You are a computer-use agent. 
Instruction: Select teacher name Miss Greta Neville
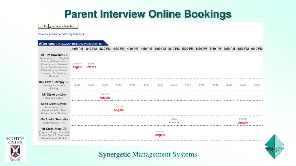point(54,104)
